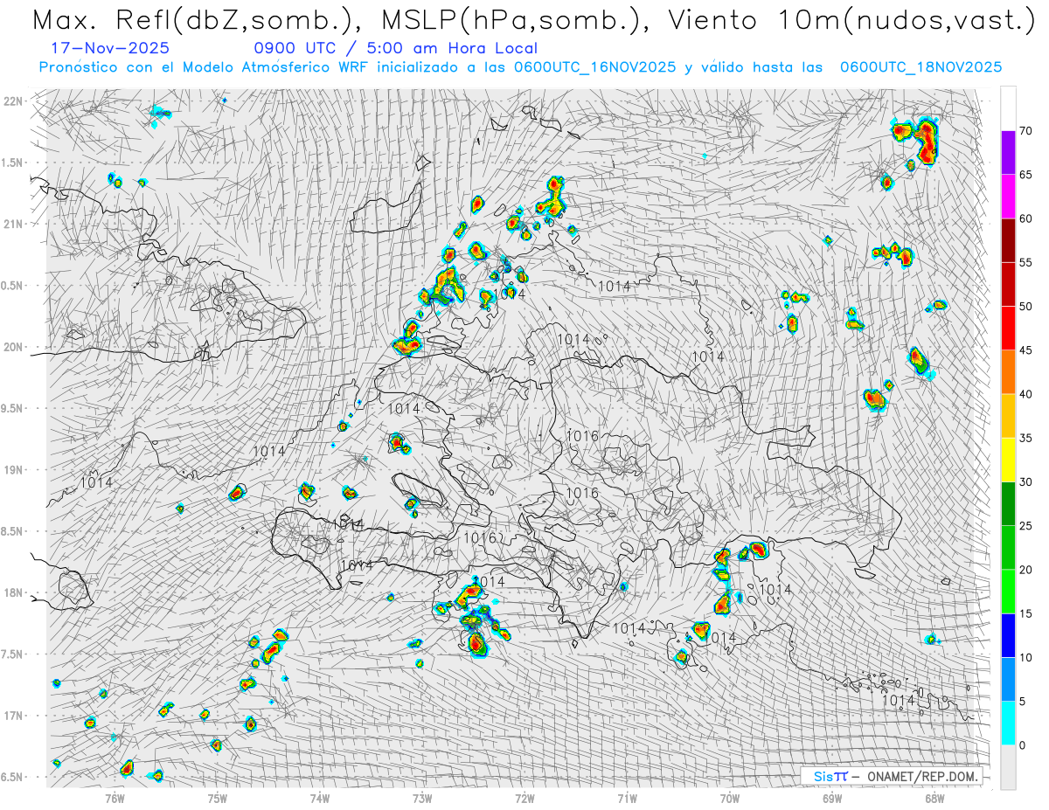This screenshot has height=810, width=1049.
Task: Click the colorbar value label '15'
Action: 1026,613
